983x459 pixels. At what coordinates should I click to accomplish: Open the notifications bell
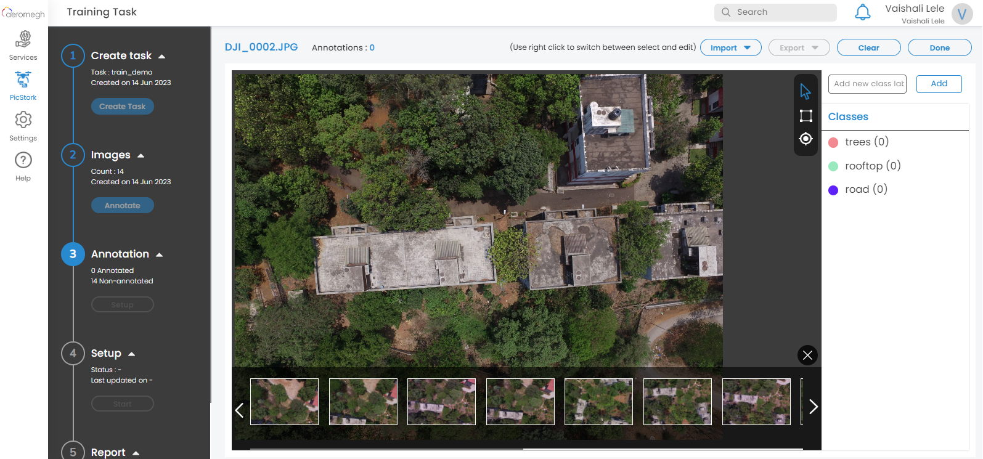click(x=863, y=12)
